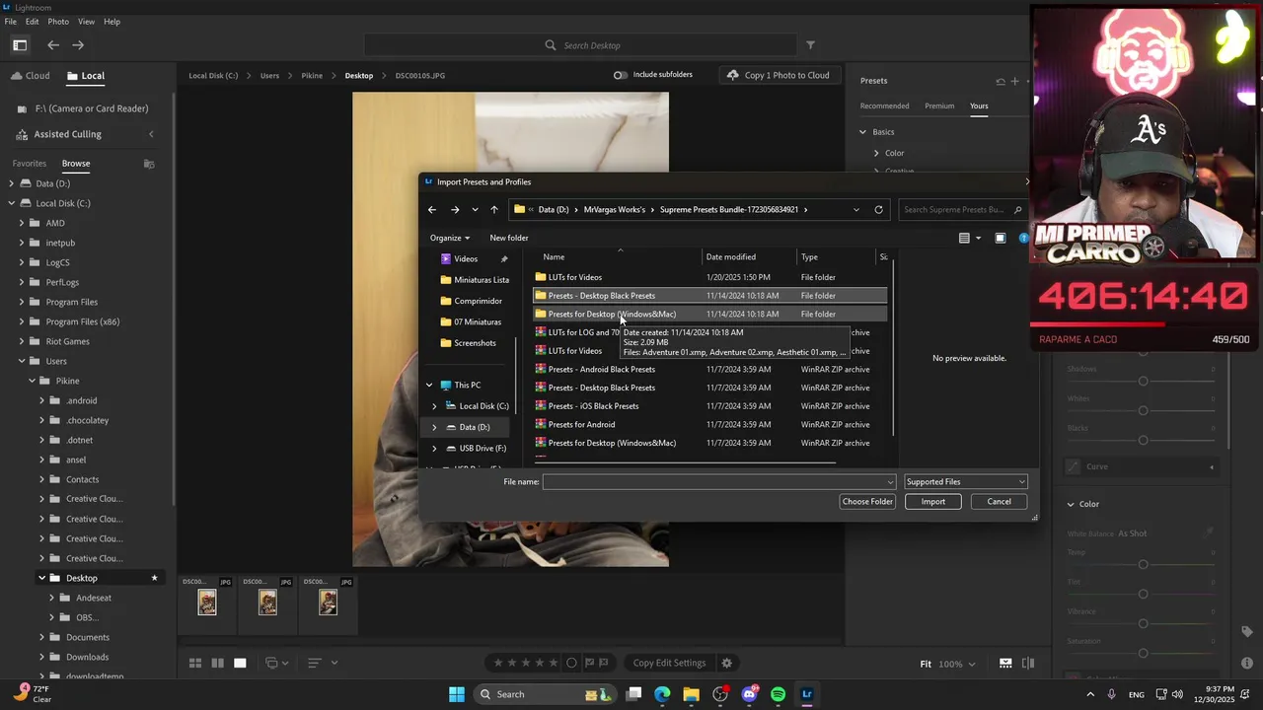Switch to photo grid view
The height and width of the screenshot is (710, 1263).
(195, 663)
